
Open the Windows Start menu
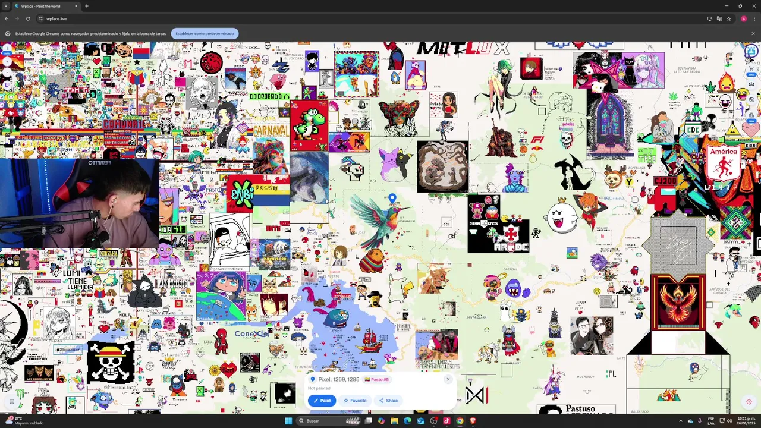pos(288,421)
